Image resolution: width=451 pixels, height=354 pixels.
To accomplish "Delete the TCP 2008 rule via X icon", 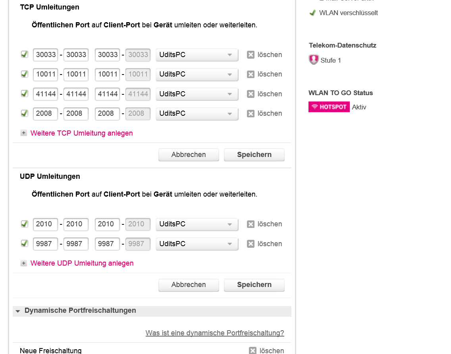I will (x=251, y=113).
